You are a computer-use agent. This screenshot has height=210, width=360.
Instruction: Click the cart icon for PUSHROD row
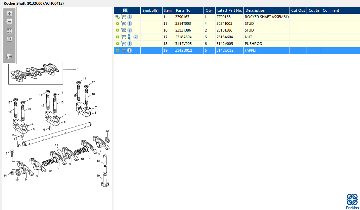coord(124,44)
